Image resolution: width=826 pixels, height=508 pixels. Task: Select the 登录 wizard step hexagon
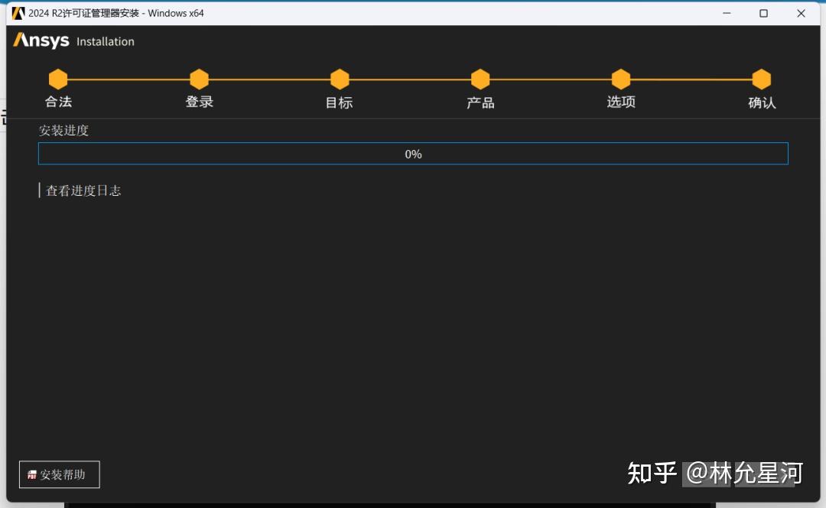(199, 79)
